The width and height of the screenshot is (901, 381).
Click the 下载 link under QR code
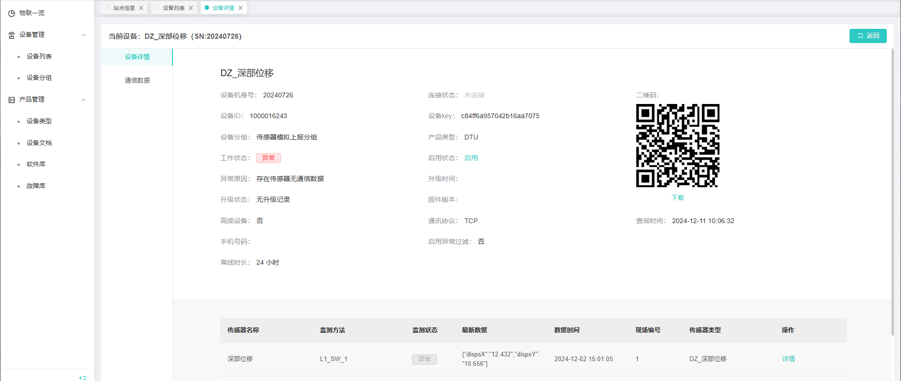(x=677, y=198)
